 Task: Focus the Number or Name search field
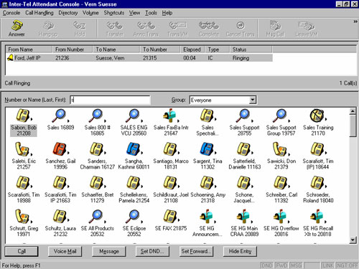110,100
